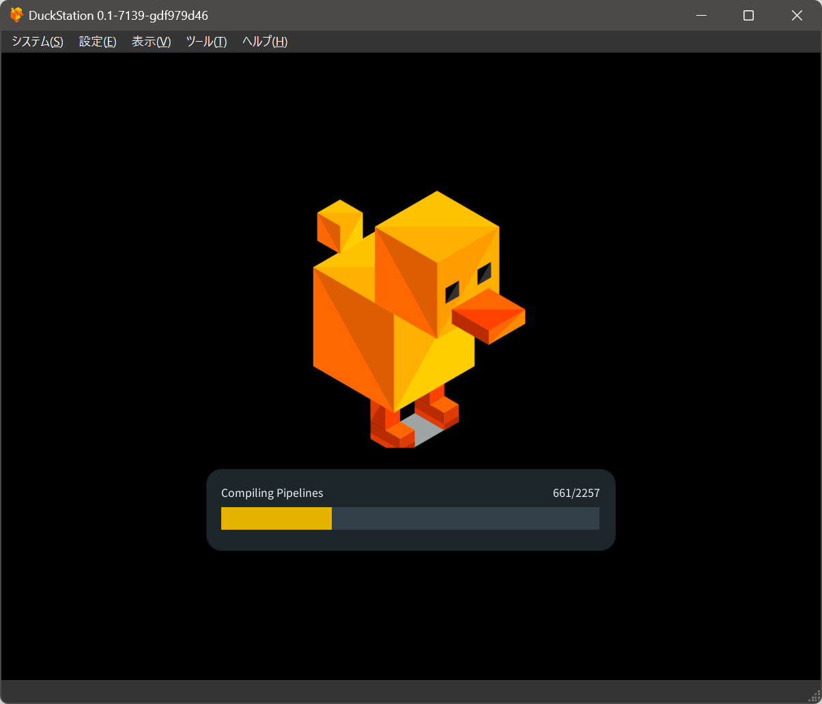This screenshot has height=704, width=822.
Task: Open the 設定(E) menu
Action: tap(98, 42)
